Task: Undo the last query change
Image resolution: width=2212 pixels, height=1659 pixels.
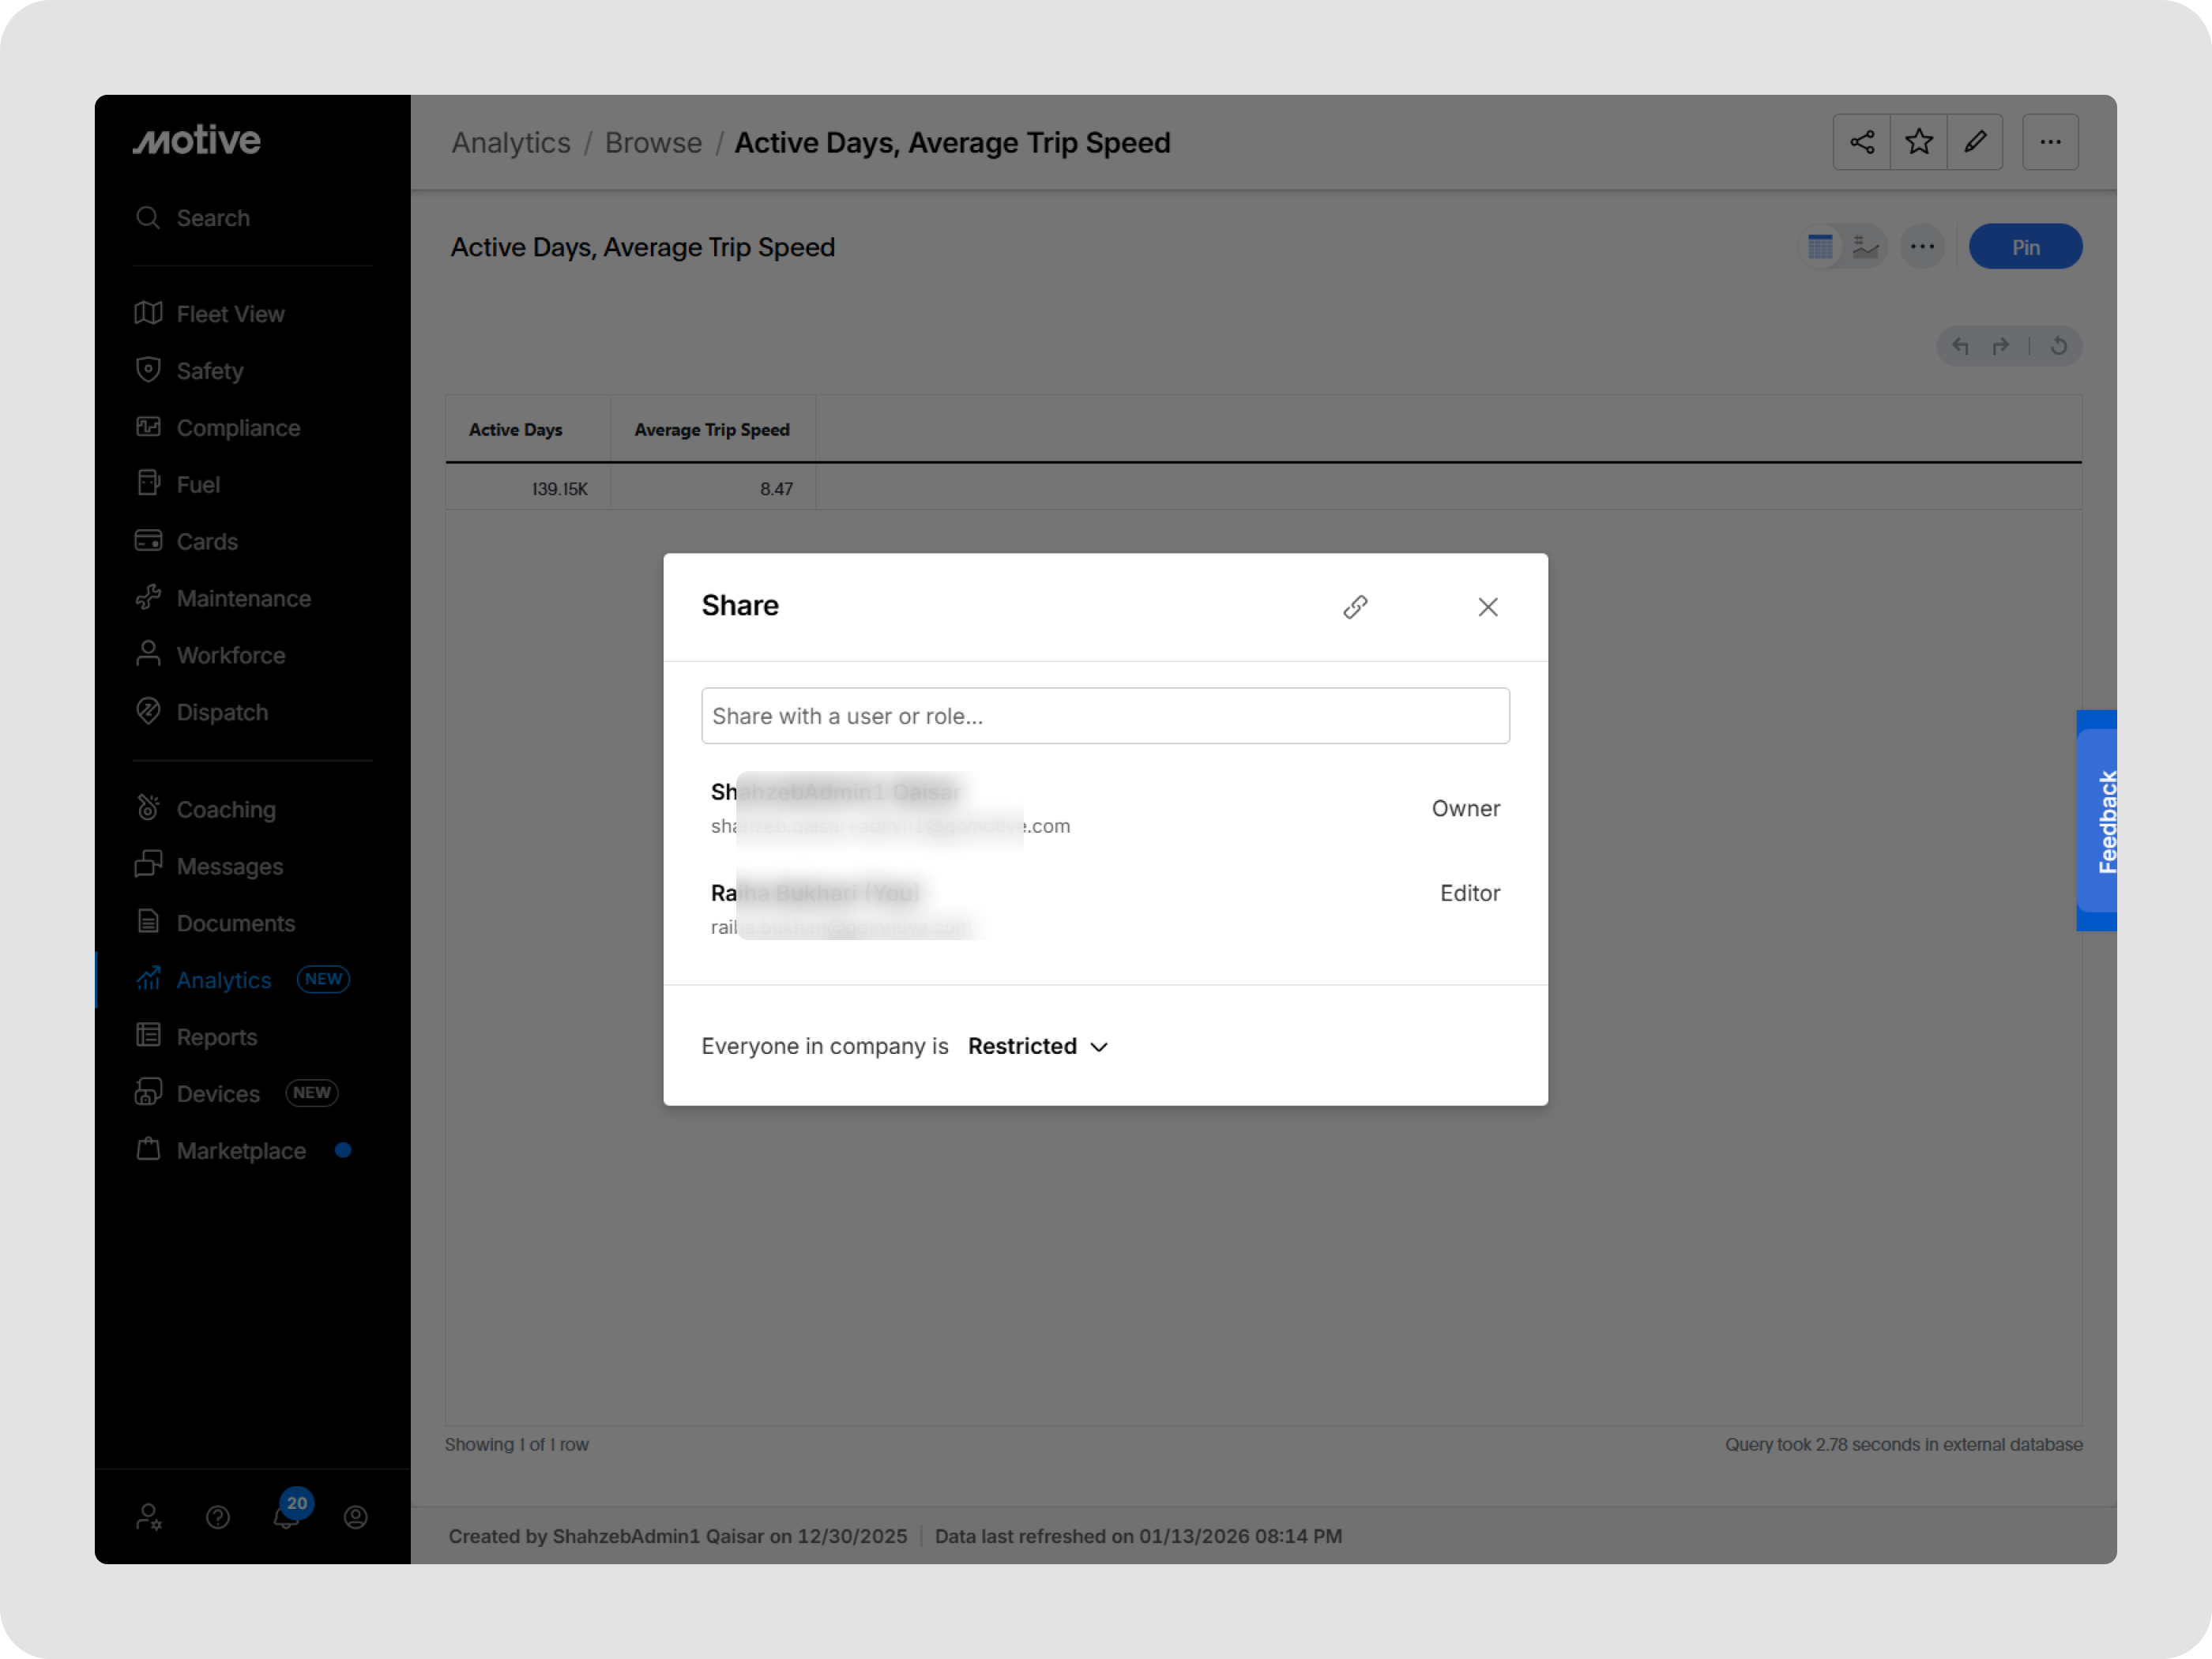Action: 1960,345
